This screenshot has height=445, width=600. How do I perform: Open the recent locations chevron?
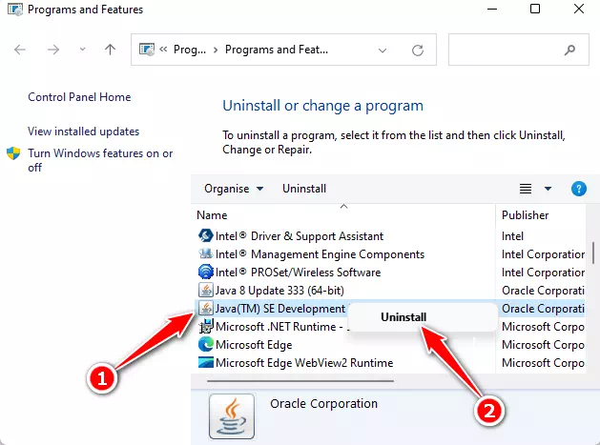pos(82,50)
